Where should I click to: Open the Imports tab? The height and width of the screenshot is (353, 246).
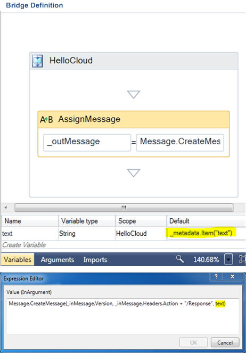[x=95, y=260]
